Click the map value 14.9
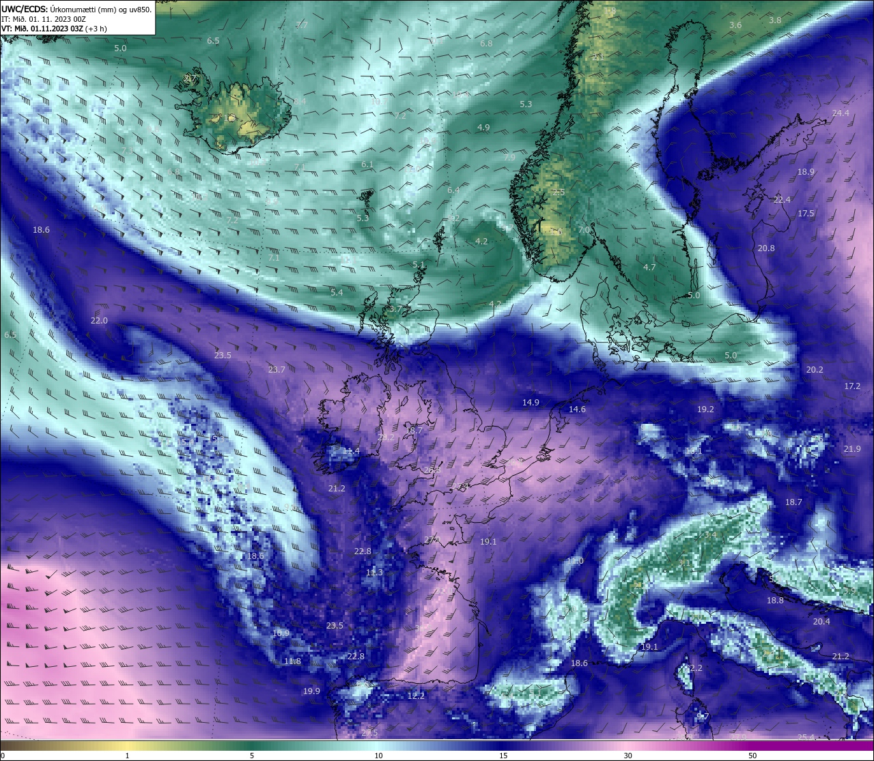The width and height of the screenshot is (874, 761). [x=531, y=403]
